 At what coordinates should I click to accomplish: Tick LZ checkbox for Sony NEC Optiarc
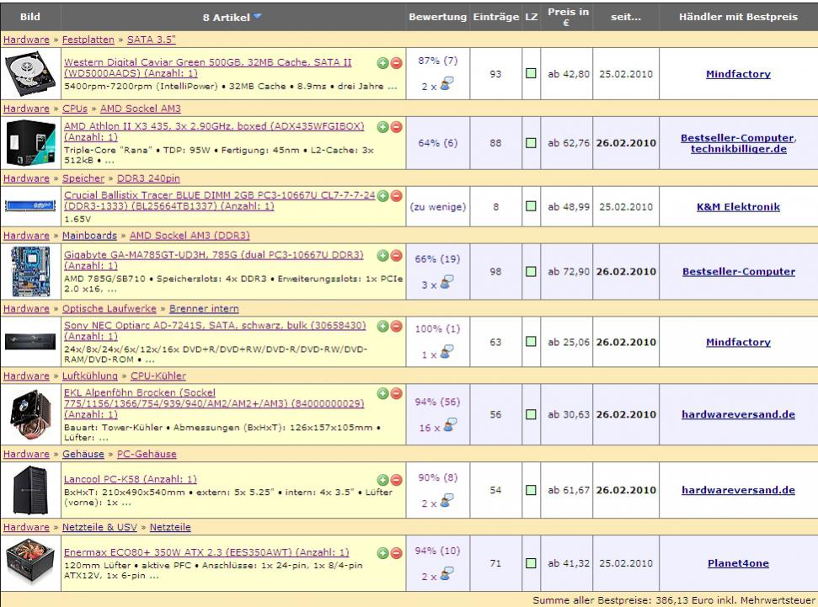coord(531,342)
